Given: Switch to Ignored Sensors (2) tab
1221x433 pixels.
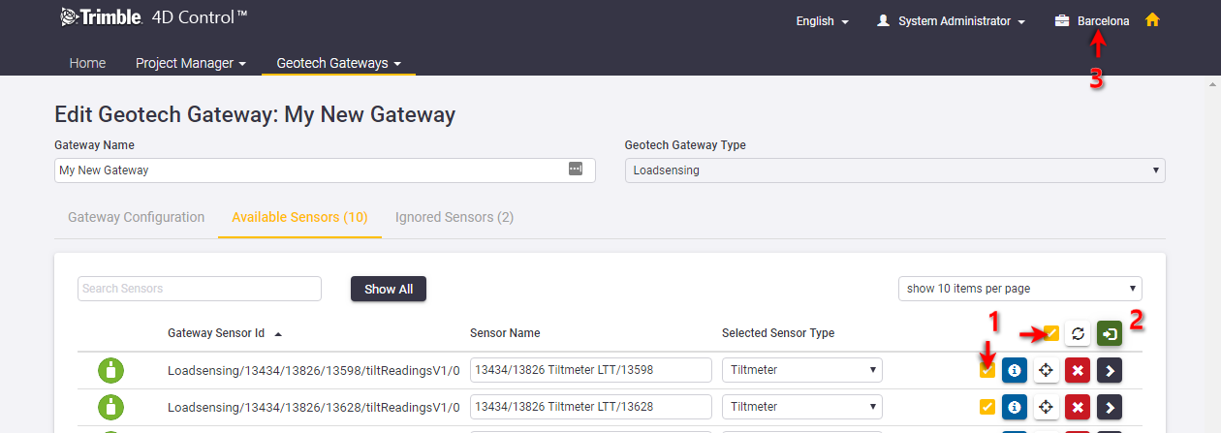Looking at the screenshot, I should pos(454,217).
